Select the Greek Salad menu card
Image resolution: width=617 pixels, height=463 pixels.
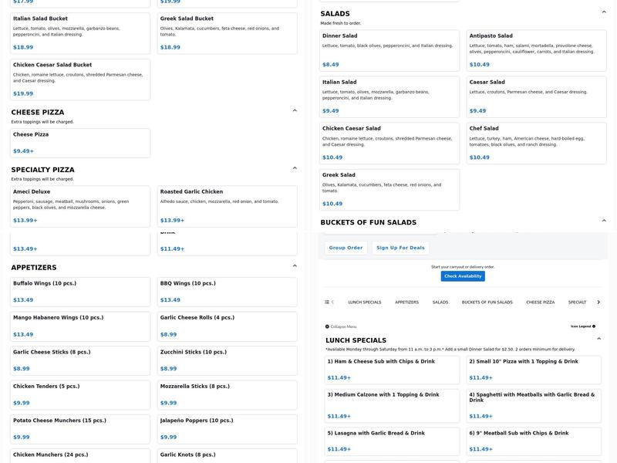tap(389, 190)
